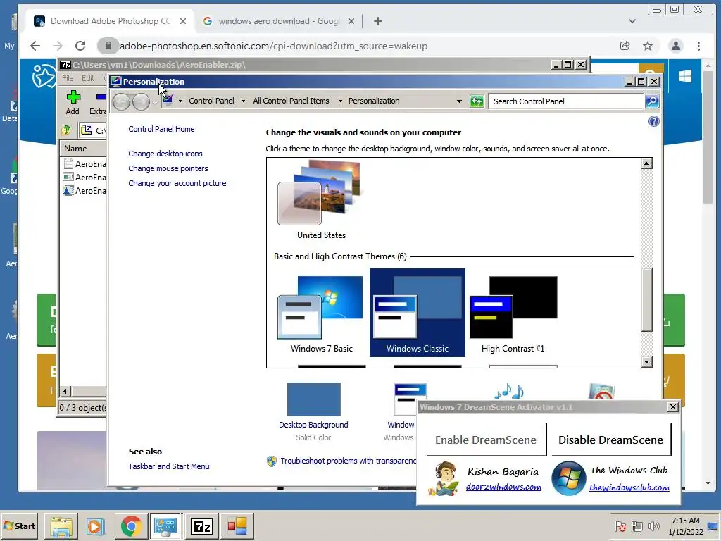The image size is (721, 541).
Task: Expand All Control Panel Items breadcrumb arrow
Action: [340, 101]
